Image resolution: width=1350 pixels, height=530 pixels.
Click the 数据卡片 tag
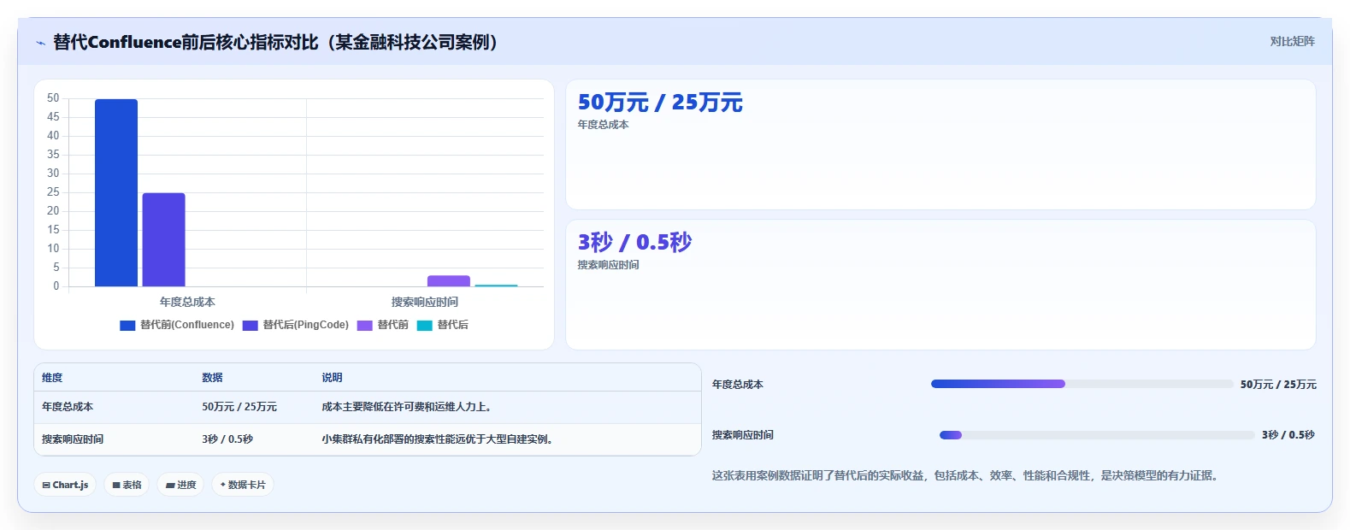[243, 485]
